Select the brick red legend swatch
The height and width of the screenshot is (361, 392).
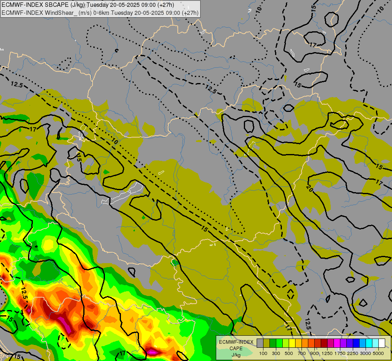tap(318, 343)
